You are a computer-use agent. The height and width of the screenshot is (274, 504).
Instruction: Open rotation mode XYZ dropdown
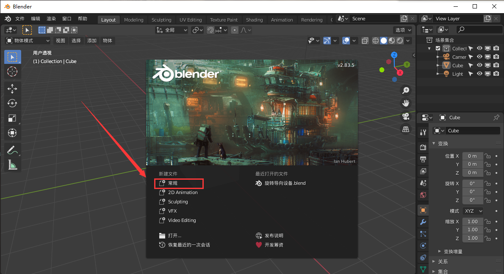tap(473, 211)
